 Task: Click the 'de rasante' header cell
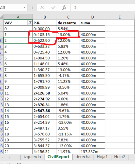[x=68, y=23]
